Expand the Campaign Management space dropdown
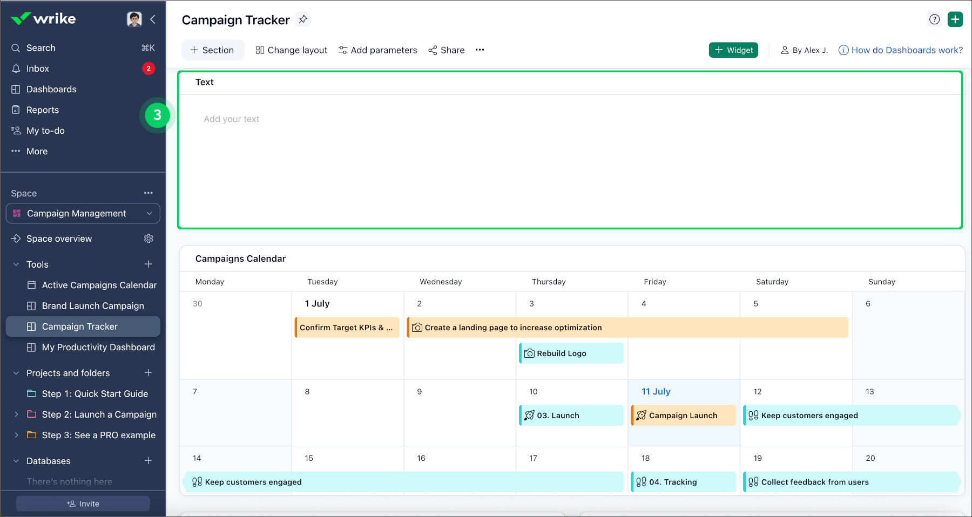 (149, 214)
